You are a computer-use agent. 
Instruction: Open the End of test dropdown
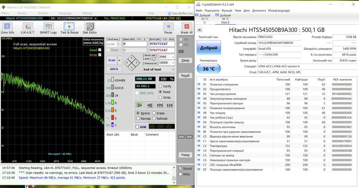(x=173, y=69)
